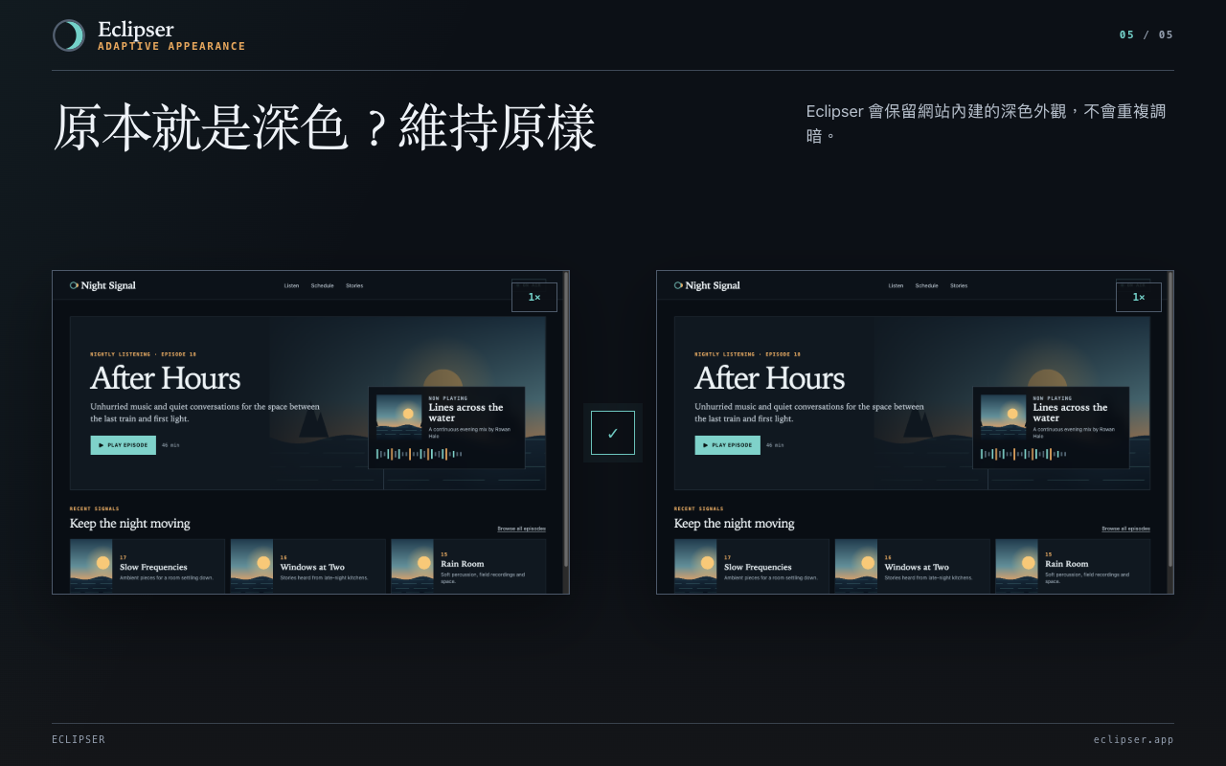Open Schedule in left preview nav
1226x766 pixels.
coord(322,285)
